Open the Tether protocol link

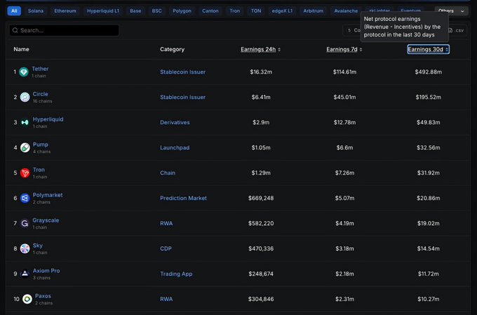pyautogui.click(x=40, y=69)
